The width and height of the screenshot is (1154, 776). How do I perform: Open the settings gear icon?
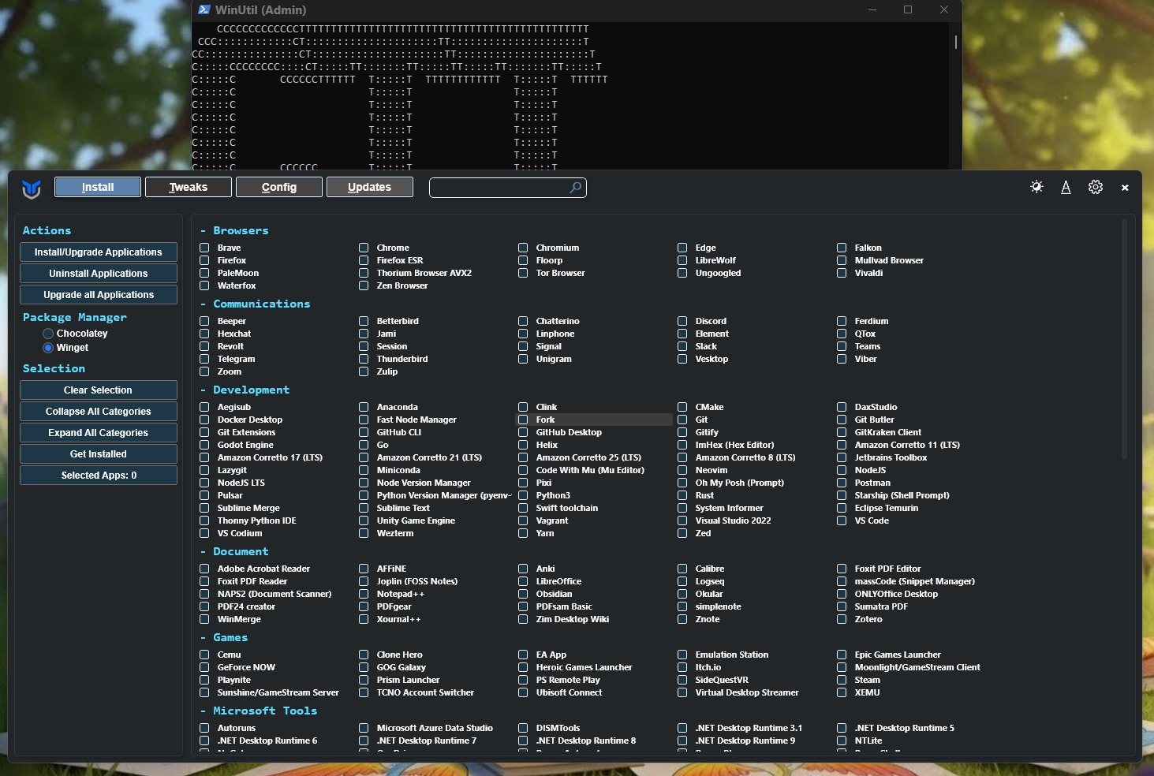click(1096, 187)
